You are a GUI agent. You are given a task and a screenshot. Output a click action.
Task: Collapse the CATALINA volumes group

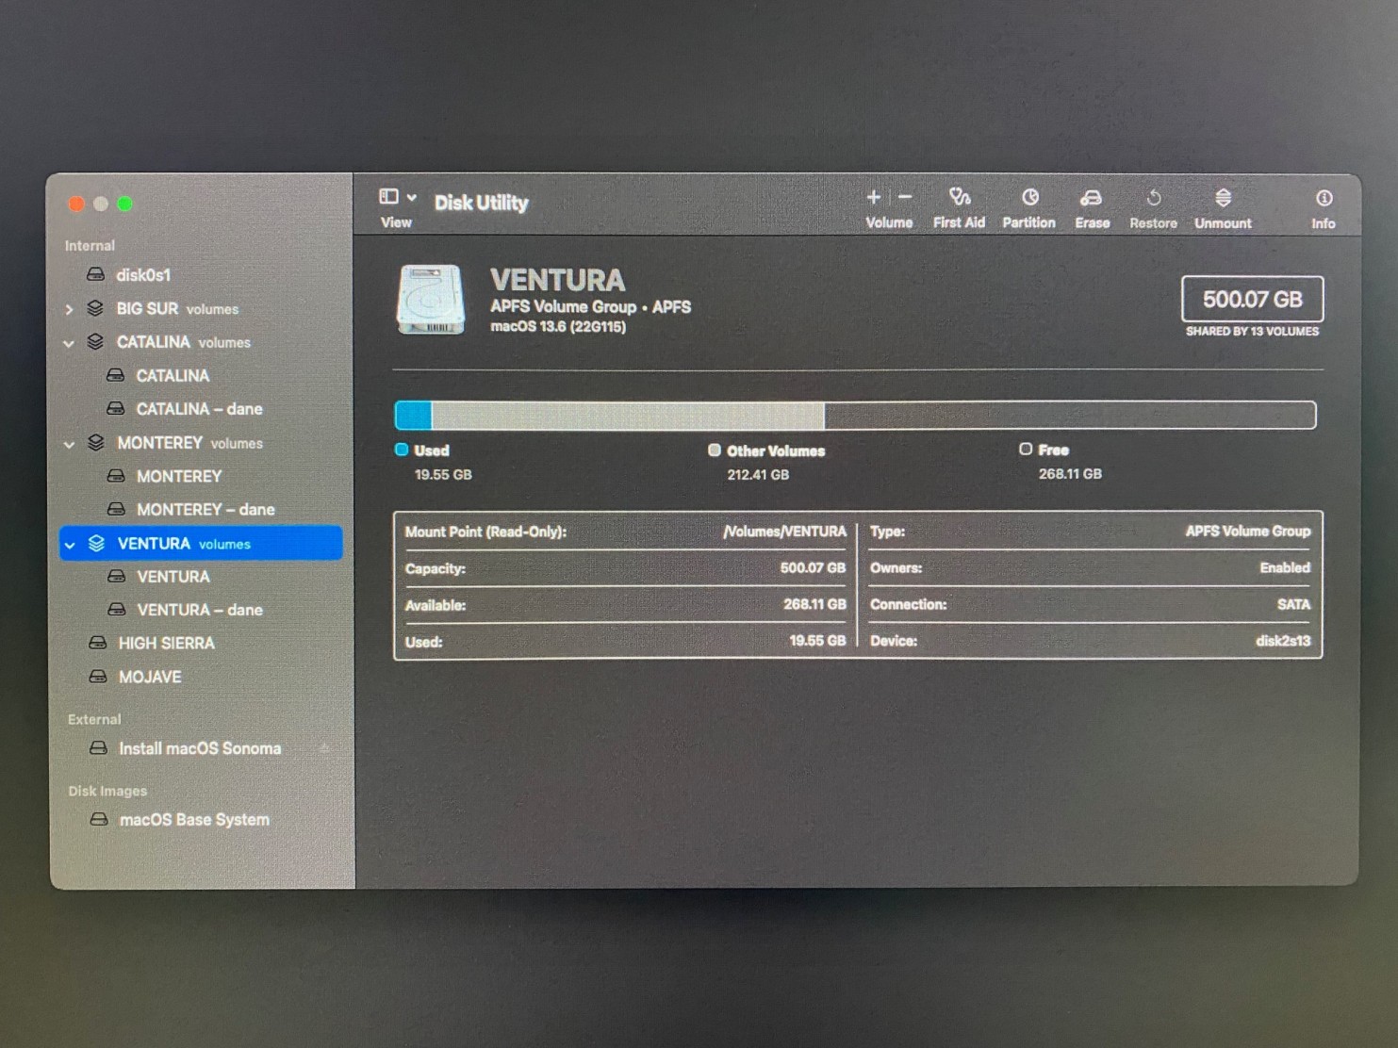tap(69, 343)
